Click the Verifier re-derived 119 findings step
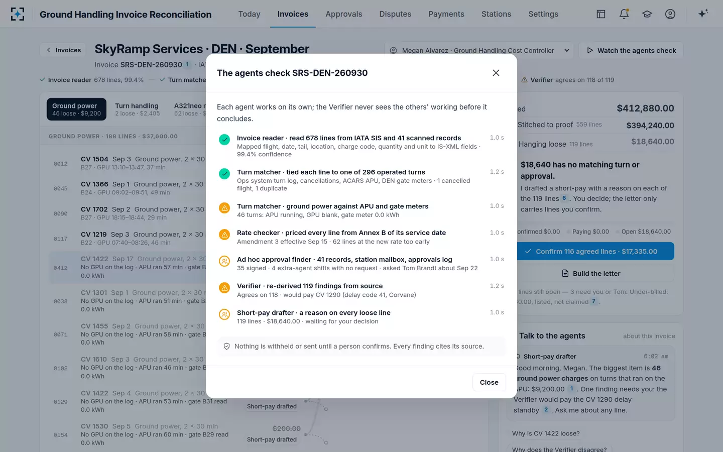The image size is (723, 452). tap(361, 290)
